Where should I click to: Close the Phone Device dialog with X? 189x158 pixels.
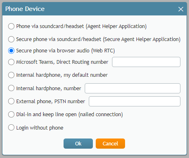[181, 9]
